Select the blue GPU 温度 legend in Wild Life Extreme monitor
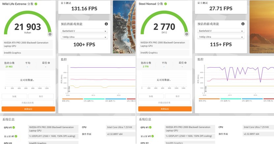Image resolution: width=274 pixels, height=144 pixels. coord(115,100)
